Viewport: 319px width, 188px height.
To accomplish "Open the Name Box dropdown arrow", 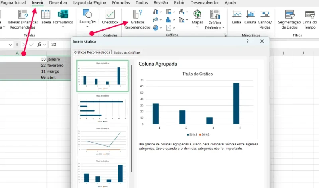I will [10, 45].
